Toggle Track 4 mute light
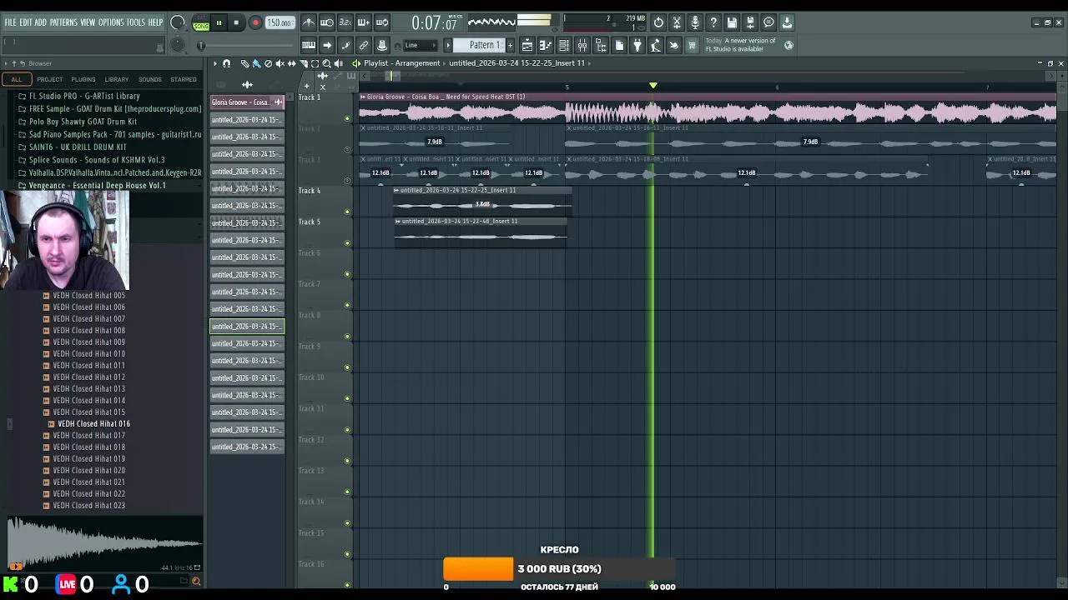This screenshot has width=1068, height=600. tap(348, 212)
